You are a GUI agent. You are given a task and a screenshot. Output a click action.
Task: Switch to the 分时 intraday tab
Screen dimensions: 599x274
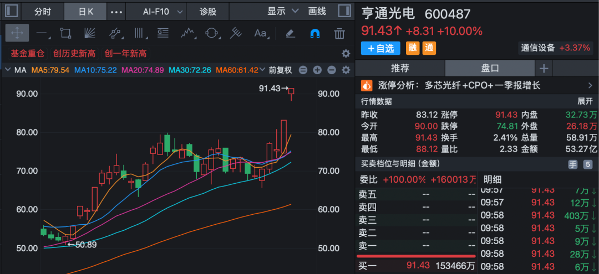tap(42, 12)
